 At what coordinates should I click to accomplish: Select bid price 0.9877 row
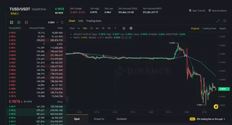tap(36, 106)
